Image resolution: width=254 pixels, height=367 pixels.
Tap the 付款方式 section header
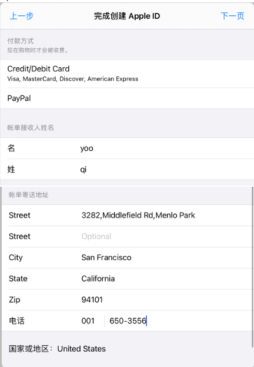coord(21,41)
